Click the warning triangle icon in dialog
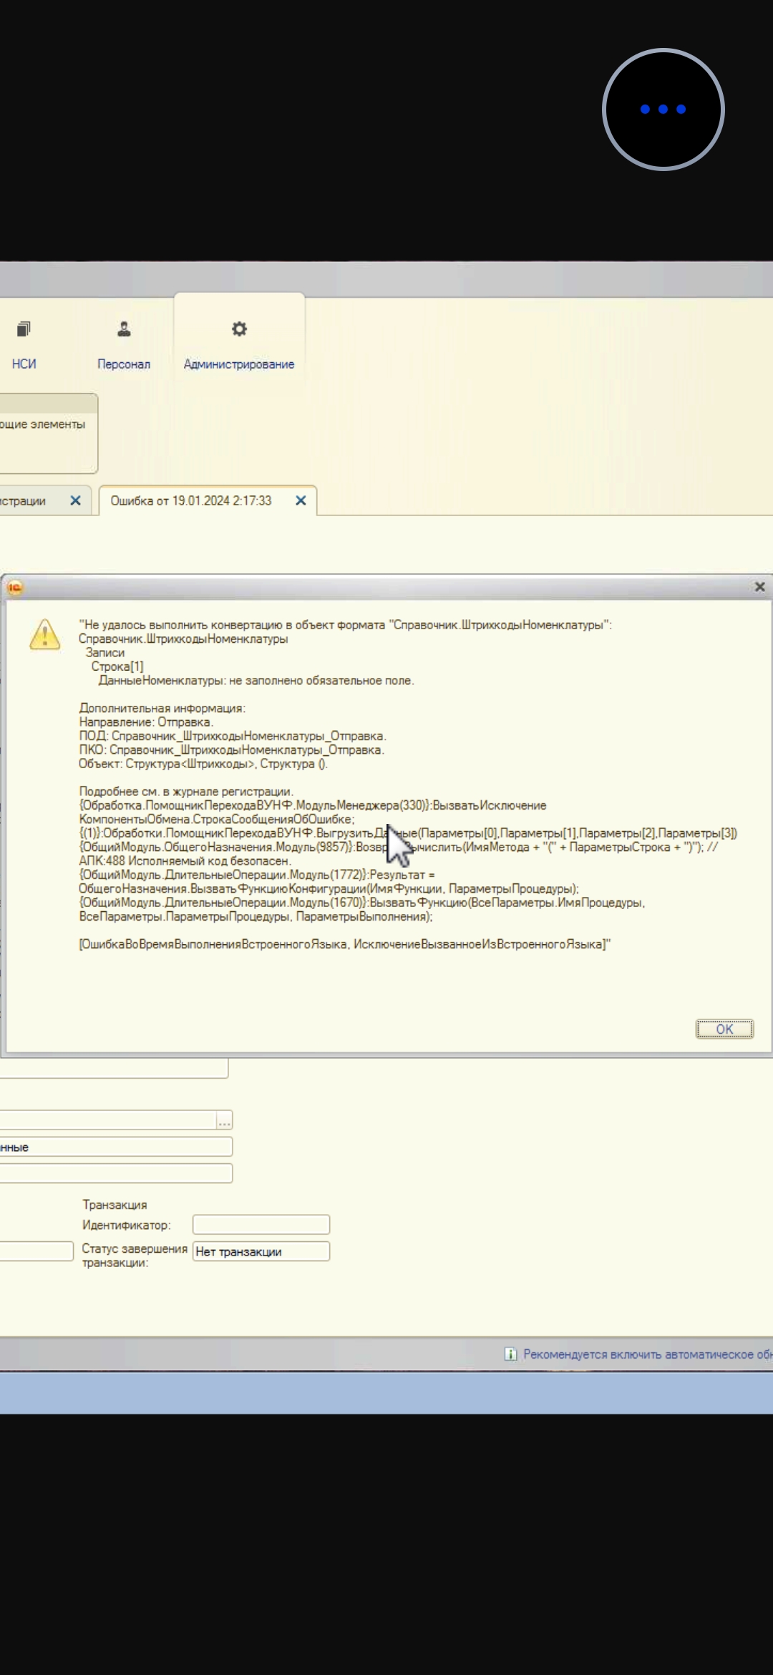 coord(44,635)
